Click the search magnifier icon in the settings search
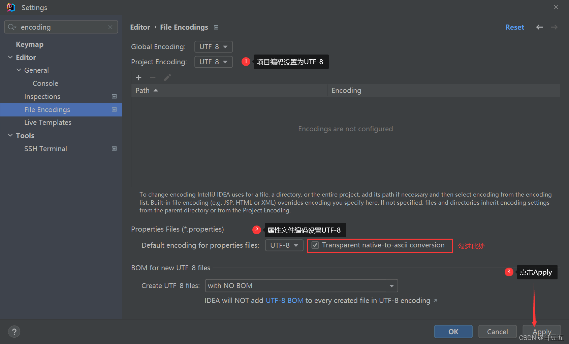 [12, 27]
